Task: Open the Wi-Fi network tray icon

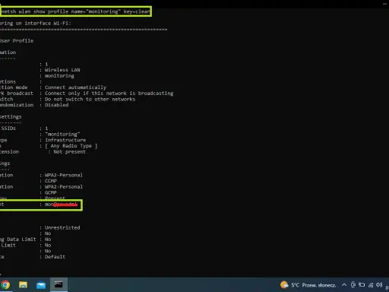Action: (371, 285)
